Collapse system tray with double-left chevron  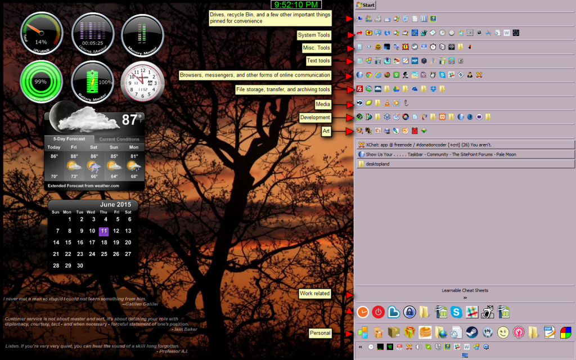360,347
